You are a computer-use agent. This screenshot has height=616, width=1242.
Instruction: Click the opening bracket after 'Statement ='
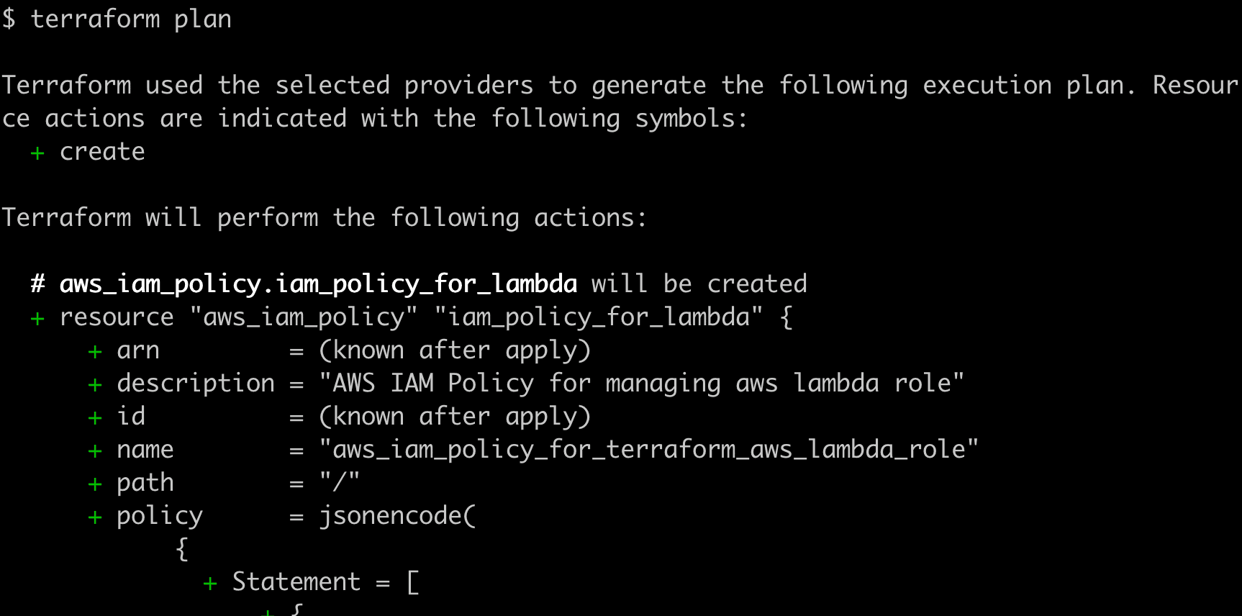(413, 582)
